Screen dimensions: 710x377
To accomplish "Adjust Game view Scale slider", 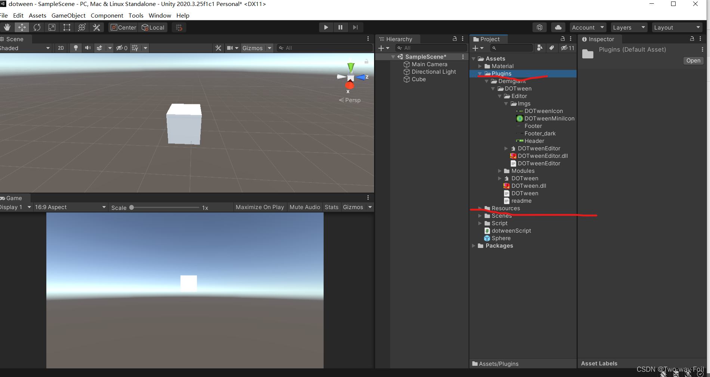I will tap(166, 208).
